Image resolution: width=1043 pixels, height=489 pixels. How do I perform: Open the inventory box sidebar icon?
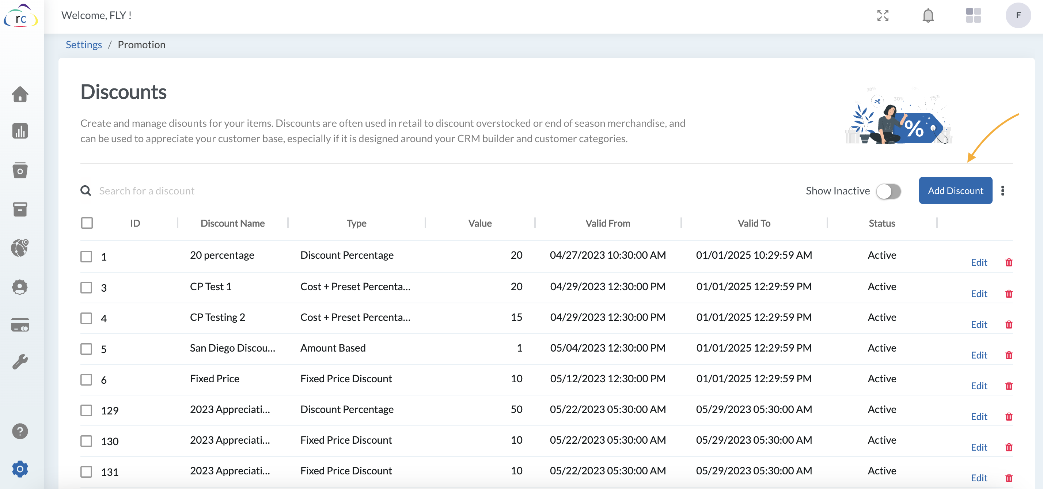20,209
